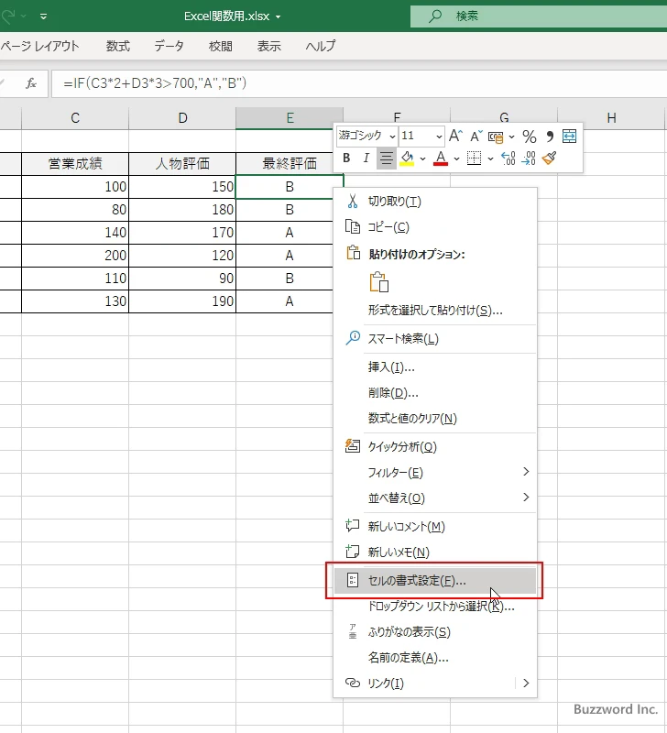Image resolution: width=667 pixels, height=733 pixels.
Task: Choose 挿入(I)... from context menu
Action: [435, 367]
